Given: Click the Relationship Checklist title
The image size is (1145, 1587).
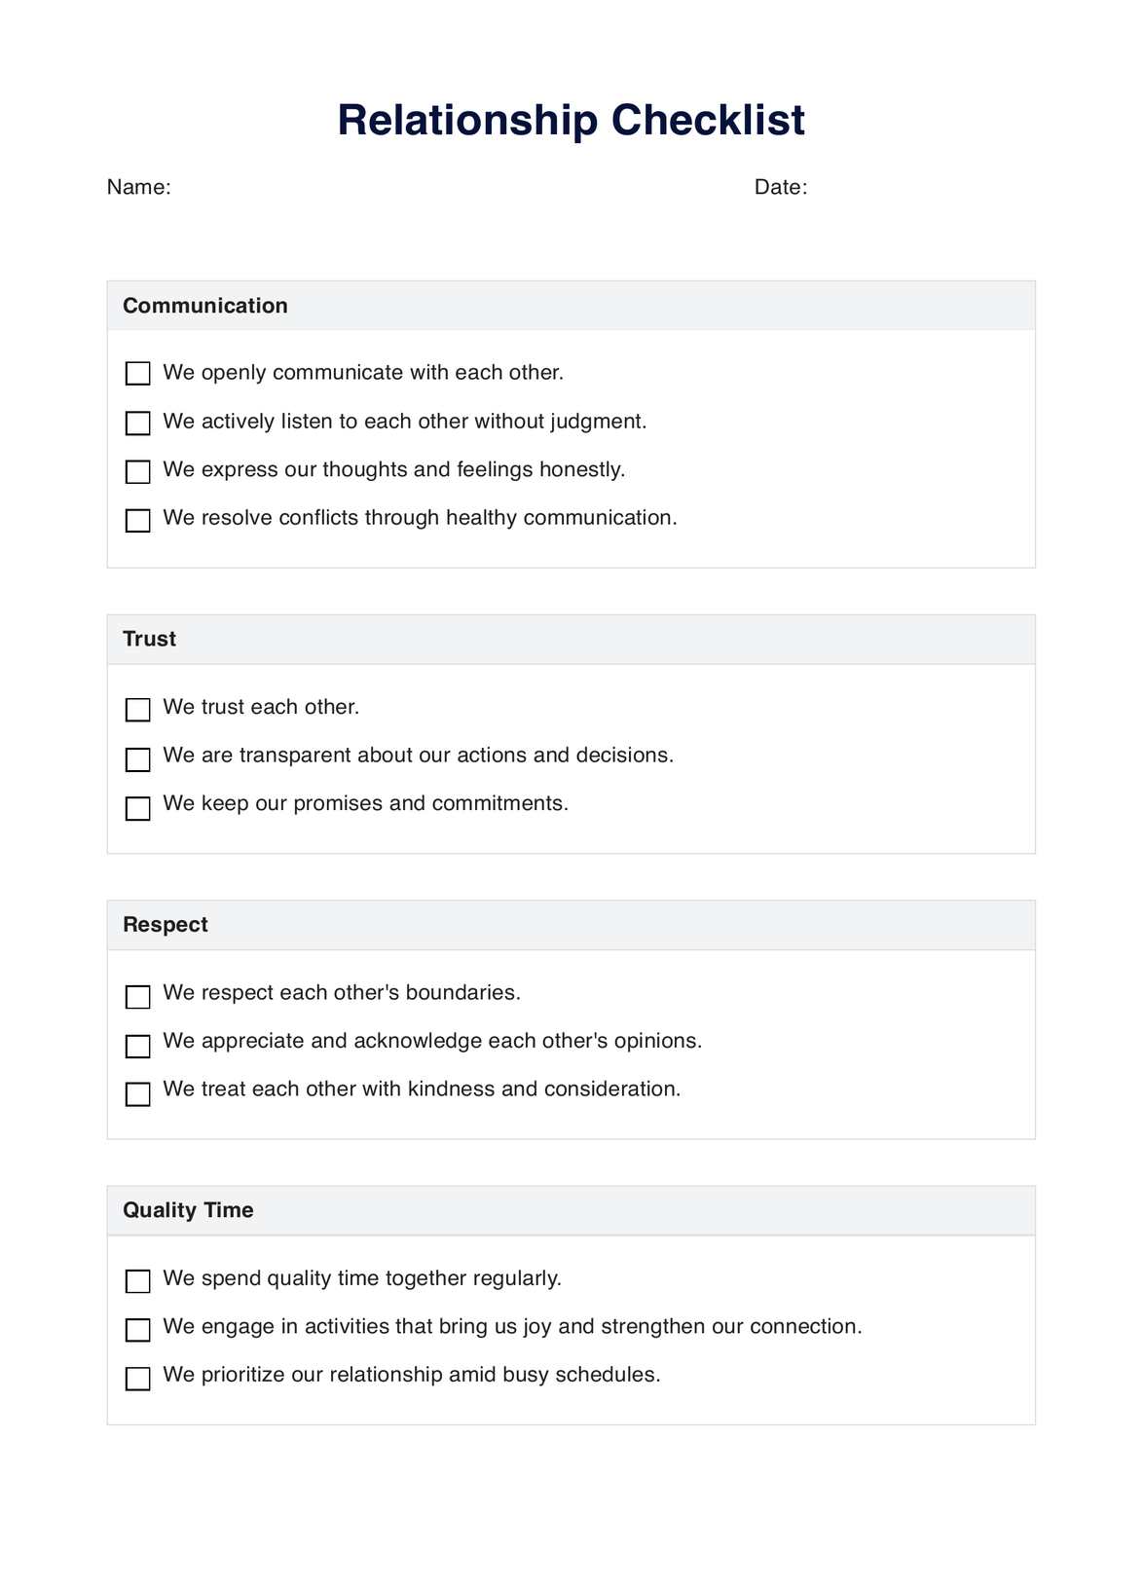Looking at the screenshot, I should [x=571, y=121].
